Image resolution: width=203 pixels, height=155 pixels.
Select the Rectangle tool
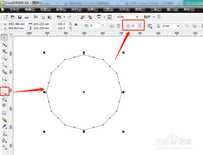(x=4, y=79)
